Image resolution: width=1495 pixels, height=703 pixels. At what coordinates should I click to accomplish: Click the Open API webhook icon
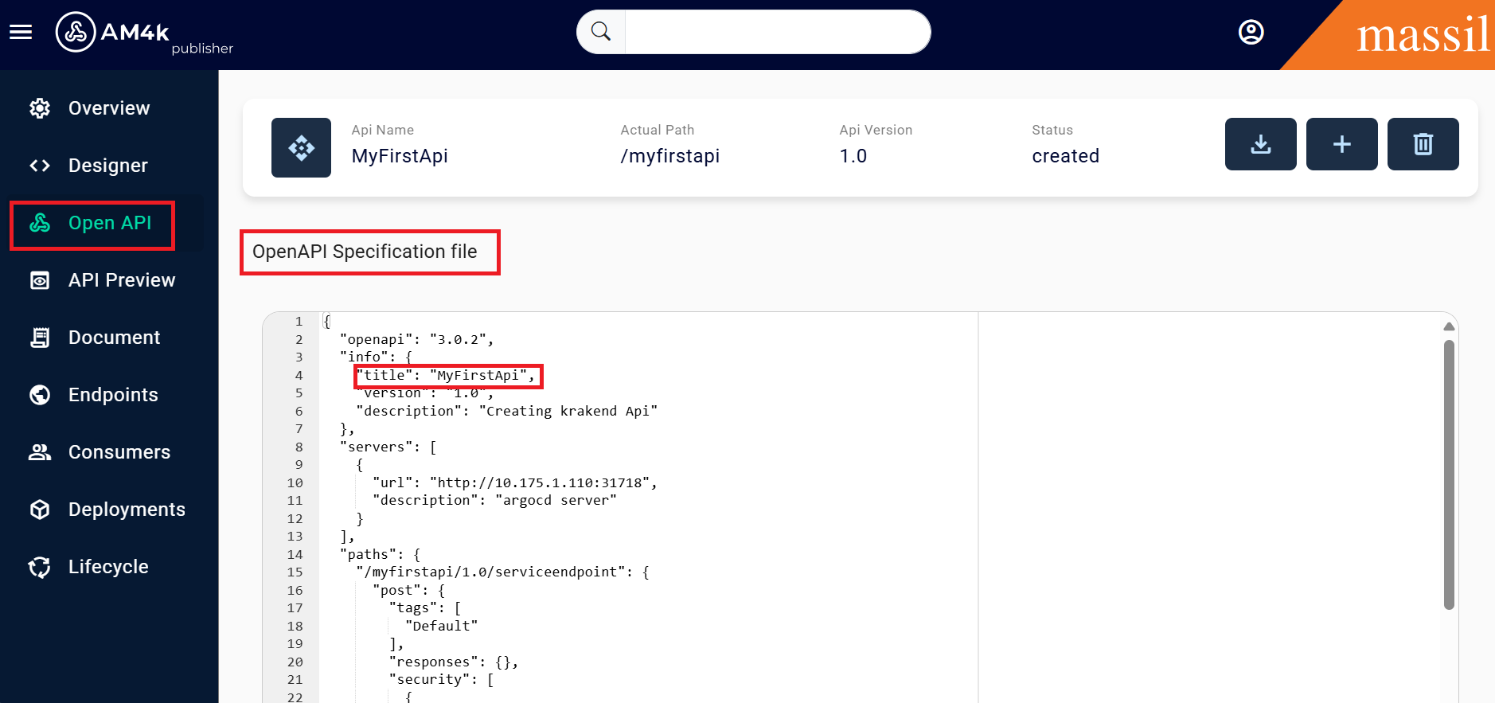(40, 223)
